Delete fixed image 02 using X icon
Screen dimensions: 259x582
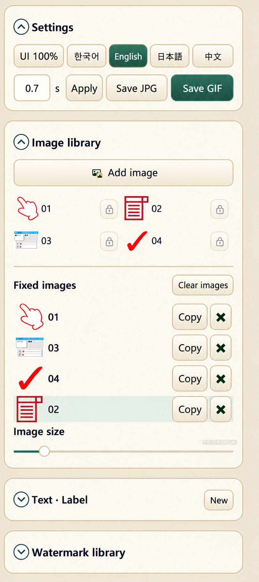(x=221, y=409)
